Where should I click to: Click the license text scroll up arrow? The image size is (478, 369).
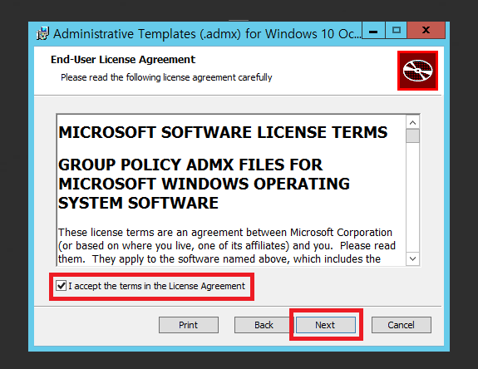point(413,122)
